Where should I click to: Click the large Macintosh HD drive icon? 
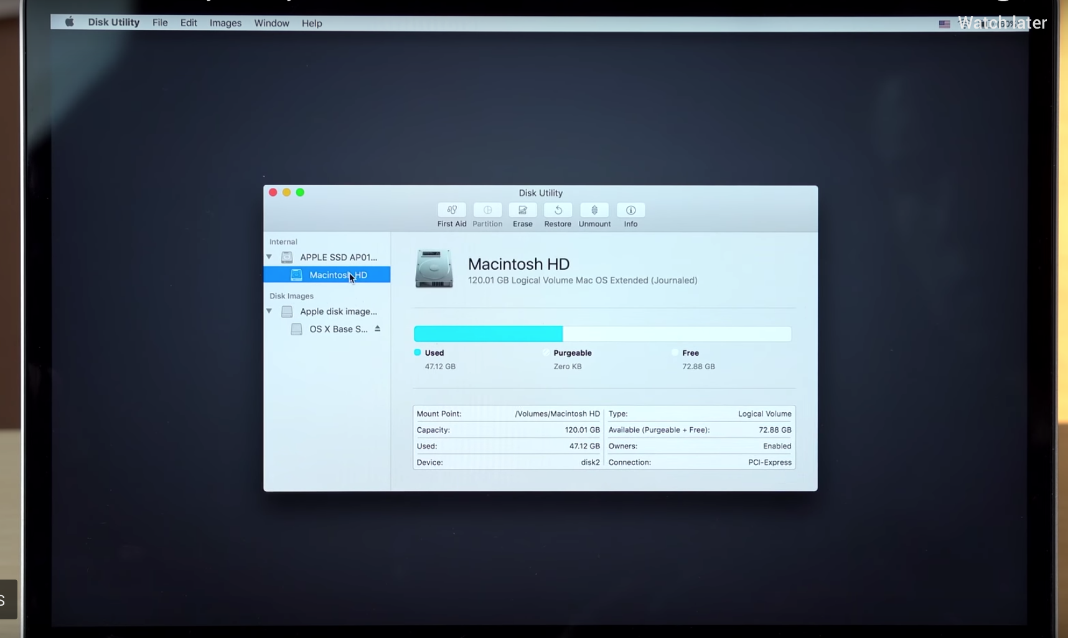[x=434, y=269]
